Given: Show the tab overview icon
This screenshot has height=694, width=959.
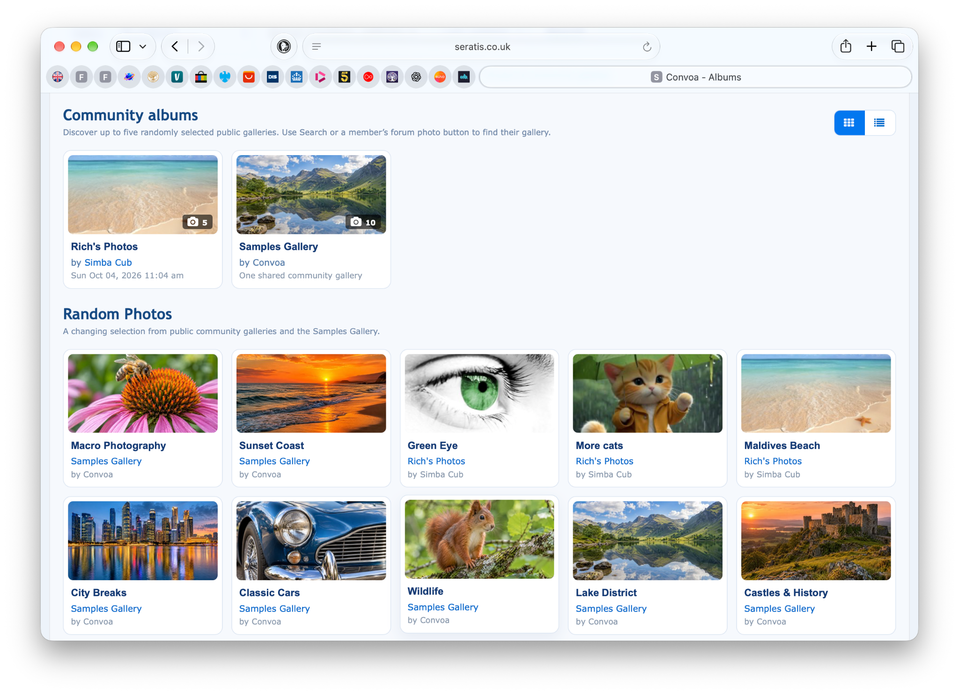Looking at the screenshot, I should (898, 46).
